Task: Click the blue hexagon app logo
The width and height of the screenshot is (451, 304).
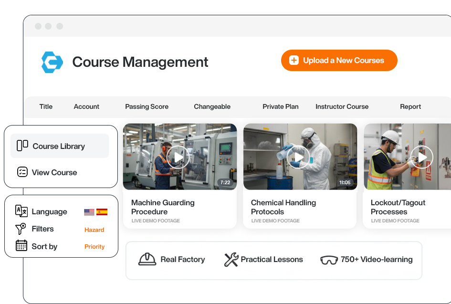Action: [52, 62]
